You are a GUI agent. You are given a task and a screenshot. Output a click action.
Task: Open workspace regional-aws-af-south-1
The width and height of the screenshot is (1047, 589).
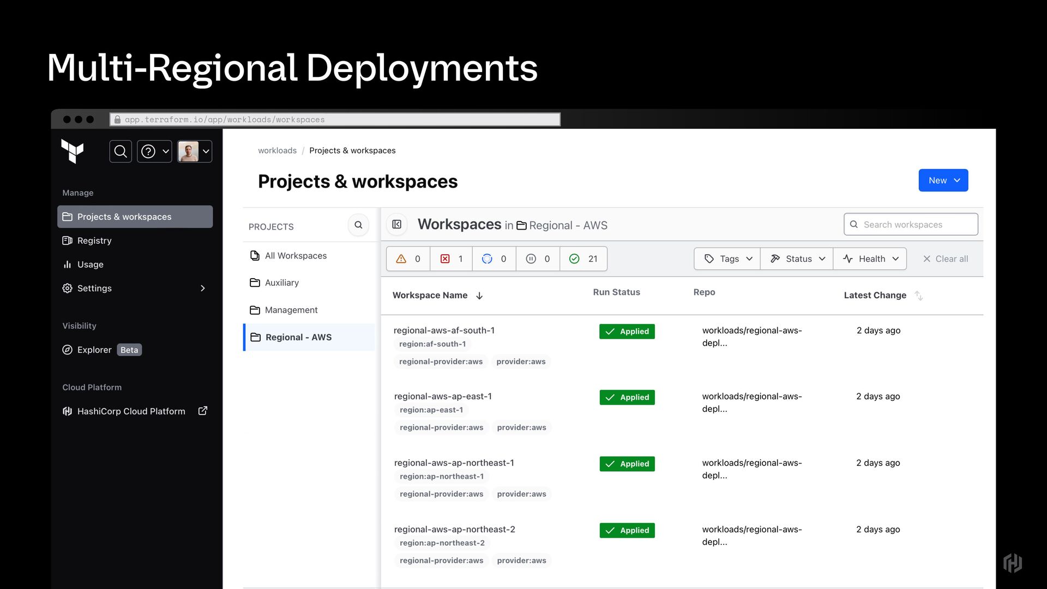444,330
